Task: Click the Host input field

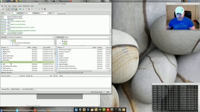Action: click(x=10, y=13)
